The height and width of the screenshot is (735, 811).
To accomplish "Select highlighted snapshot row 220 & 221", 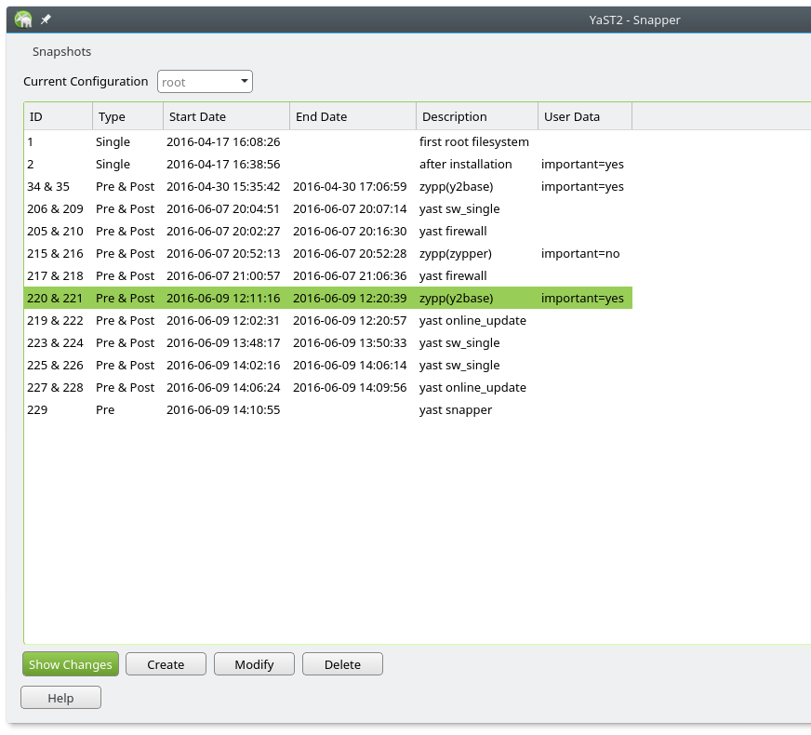I will [328, 298].
